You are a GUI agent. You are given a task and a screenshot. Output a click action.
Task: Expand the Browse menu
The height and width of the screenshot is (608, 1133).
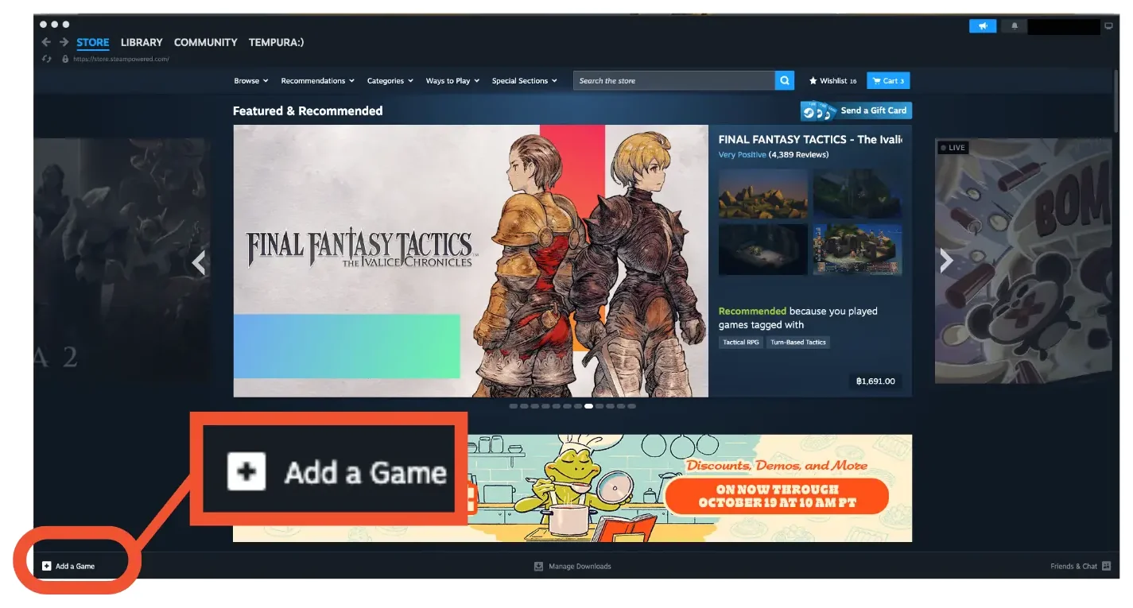pyautogui.click(x=251, y=80)
